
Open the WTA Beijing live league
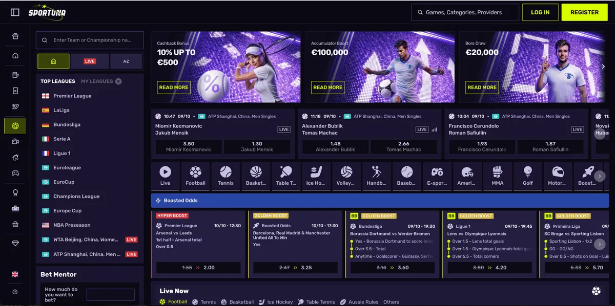90,239
